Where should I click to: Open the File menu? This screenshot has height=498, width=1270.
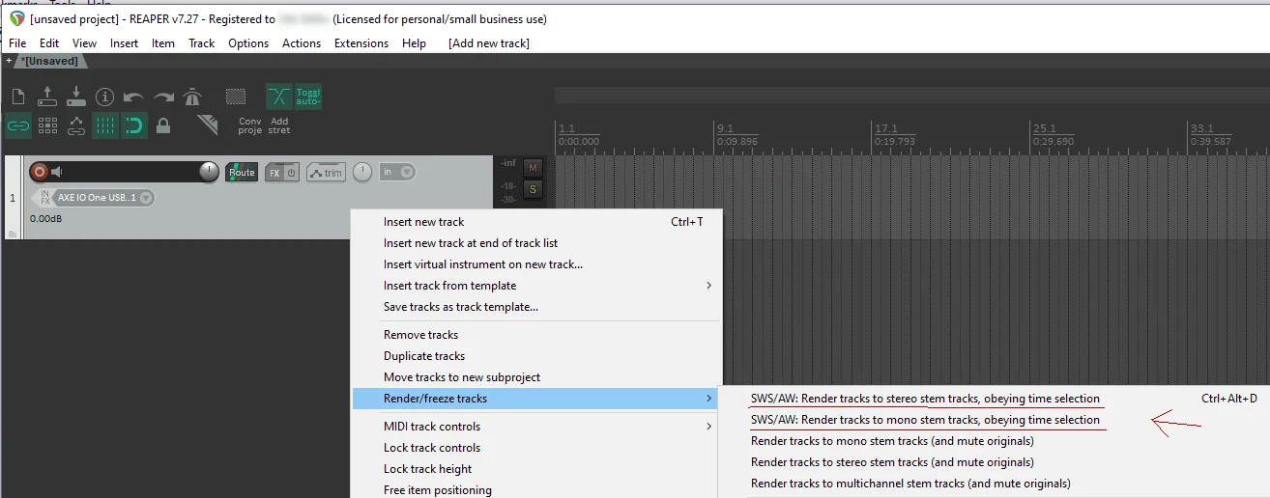(x=17, y=43)
